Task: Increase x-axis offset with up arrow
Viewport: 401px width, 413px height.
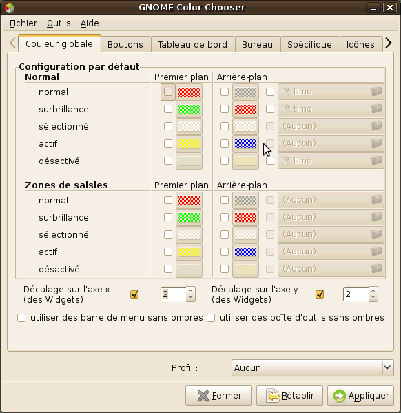Action: point(190,290)
